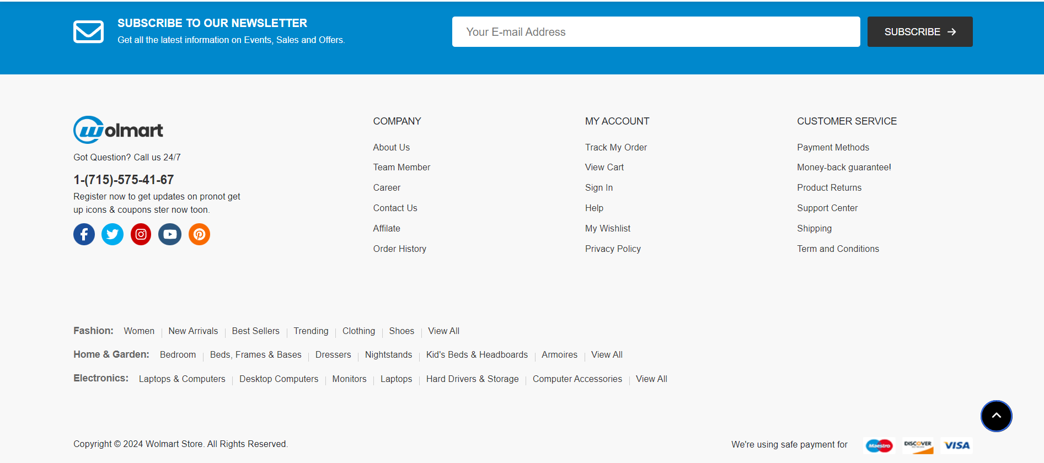1044x463 pixels.
Task: Click the Discover payment card icon
Action: click(918, 445)
